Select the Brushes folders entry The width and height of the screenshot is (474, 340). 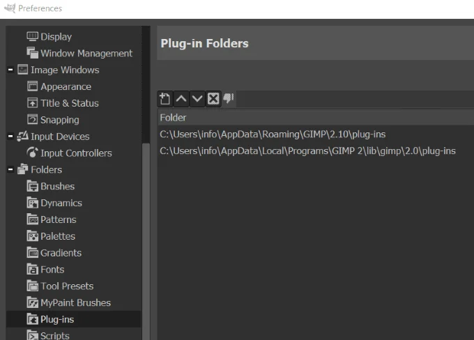(57, 186)
